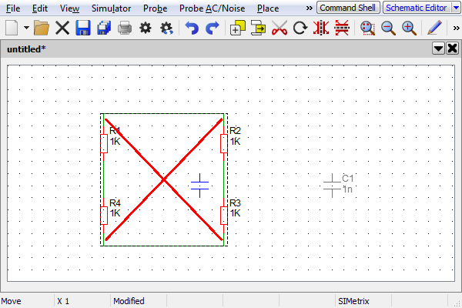The image size is (462, 308).
Task: Click the Zoom in magnifier icon
Action: [x=409, y=28]
